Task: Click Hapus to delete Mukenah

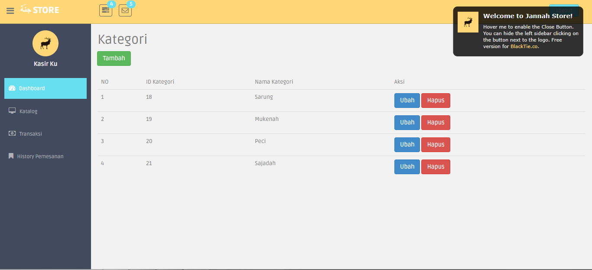Action: click(436, 122)
